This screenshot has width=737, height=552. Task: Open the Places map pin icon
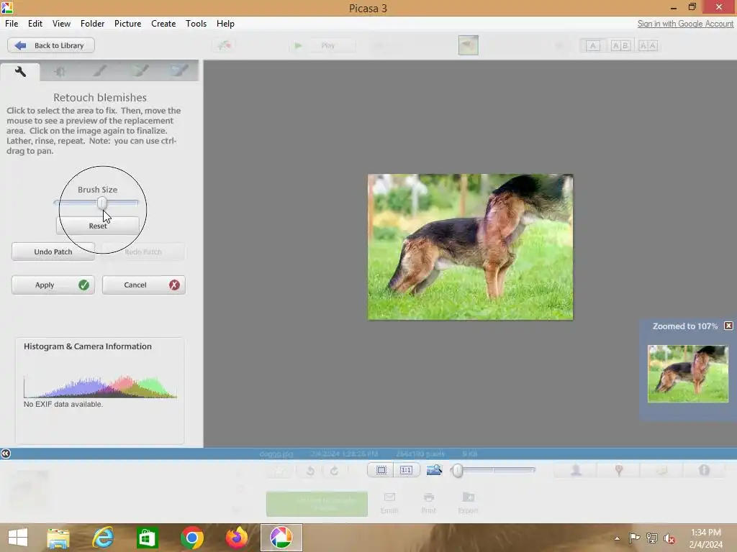coord(619,470)
